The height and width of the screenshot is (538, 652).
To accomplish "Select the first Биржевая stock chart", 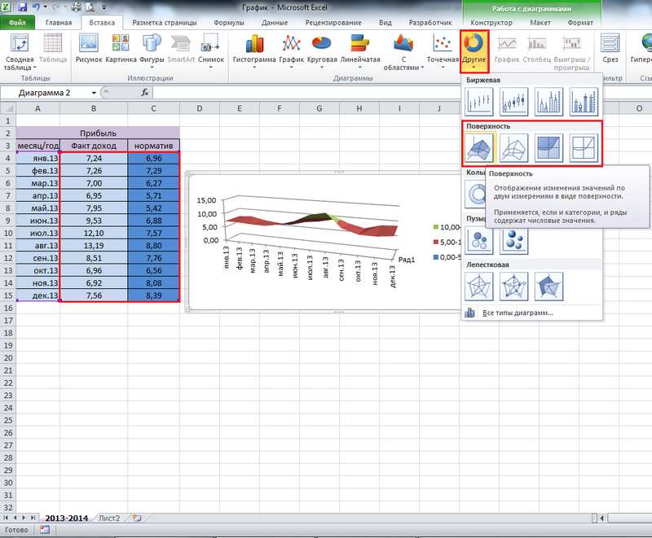I will [479, 101].
